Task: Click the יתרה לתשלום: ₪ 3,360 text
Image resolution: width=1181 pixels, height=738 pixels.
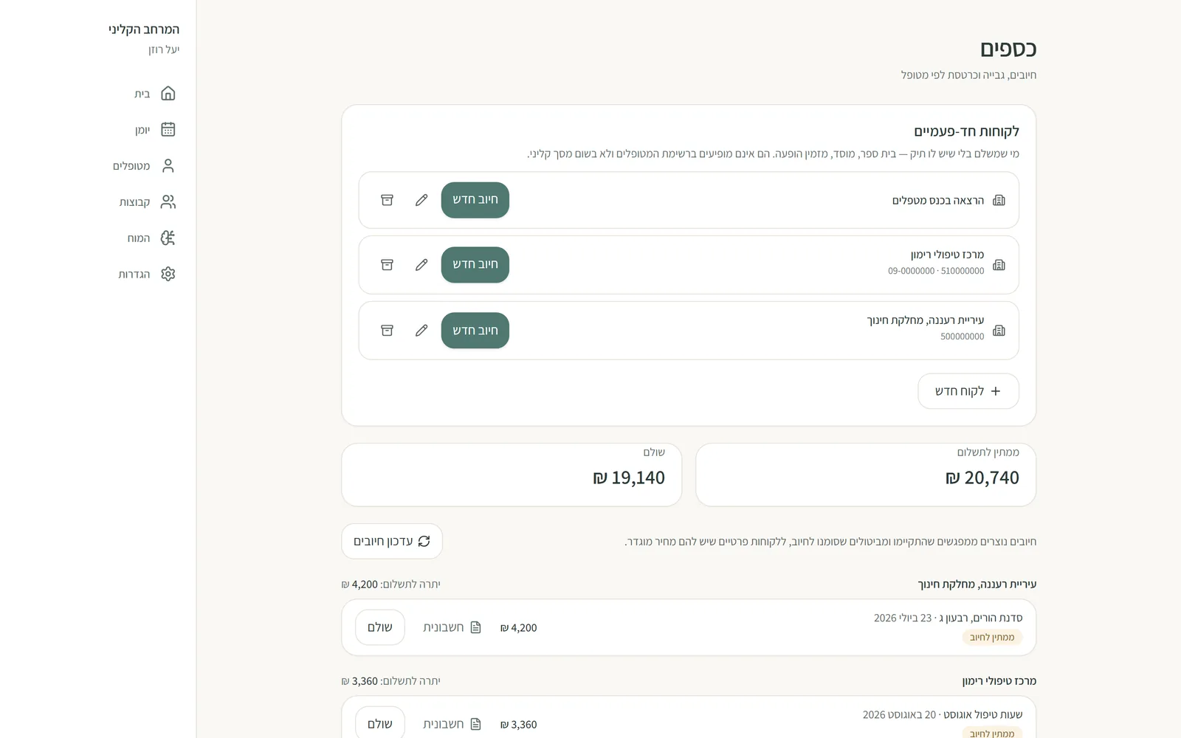Action: (390, 681)
